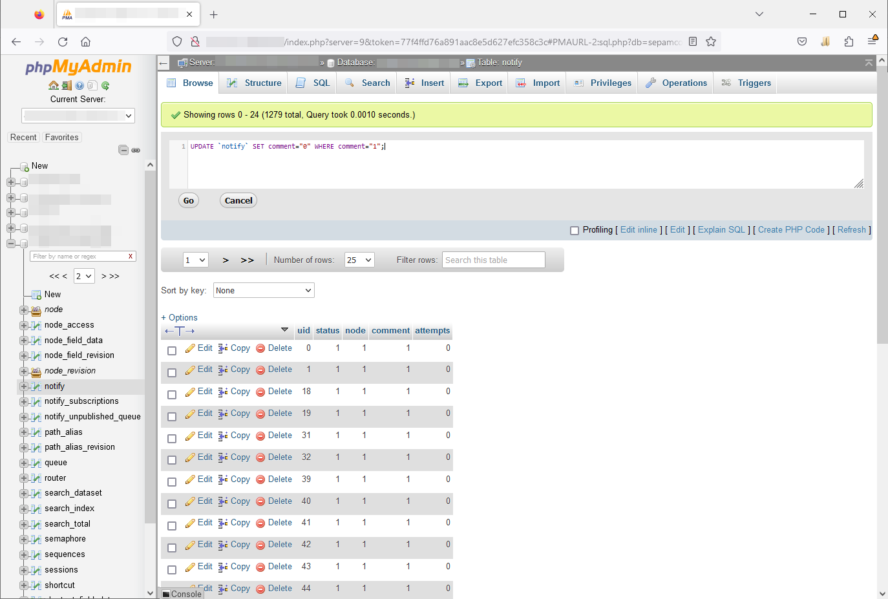This screenshot has width=888, height=599.
Task: Click the phpMyAdmin Home icon
Action: pos(54,85)
